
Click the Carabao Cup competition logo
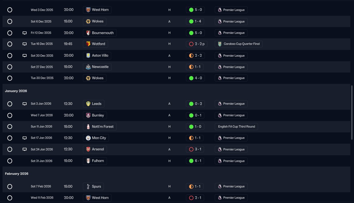click(x=220, y=44)
